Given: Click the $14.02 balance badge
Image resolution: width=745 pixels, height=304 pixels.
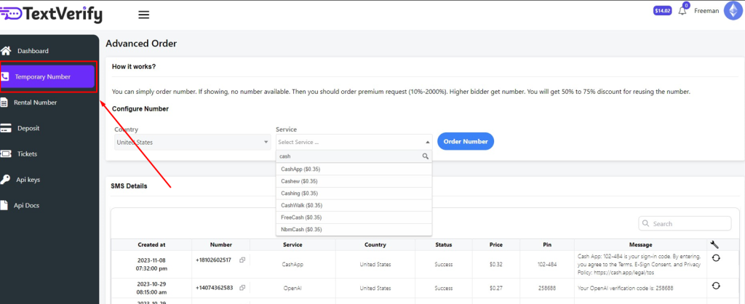Looking at the screenshot, I should (662, 11).
